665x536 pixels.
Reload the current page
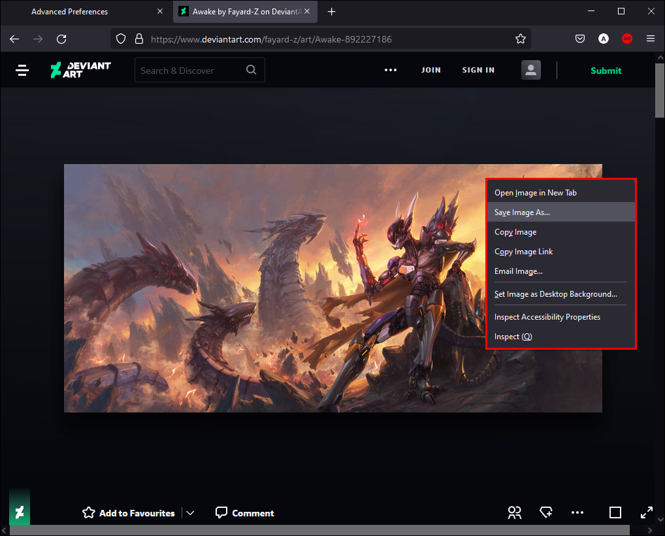pyautogui.click(x=61, y=39)
